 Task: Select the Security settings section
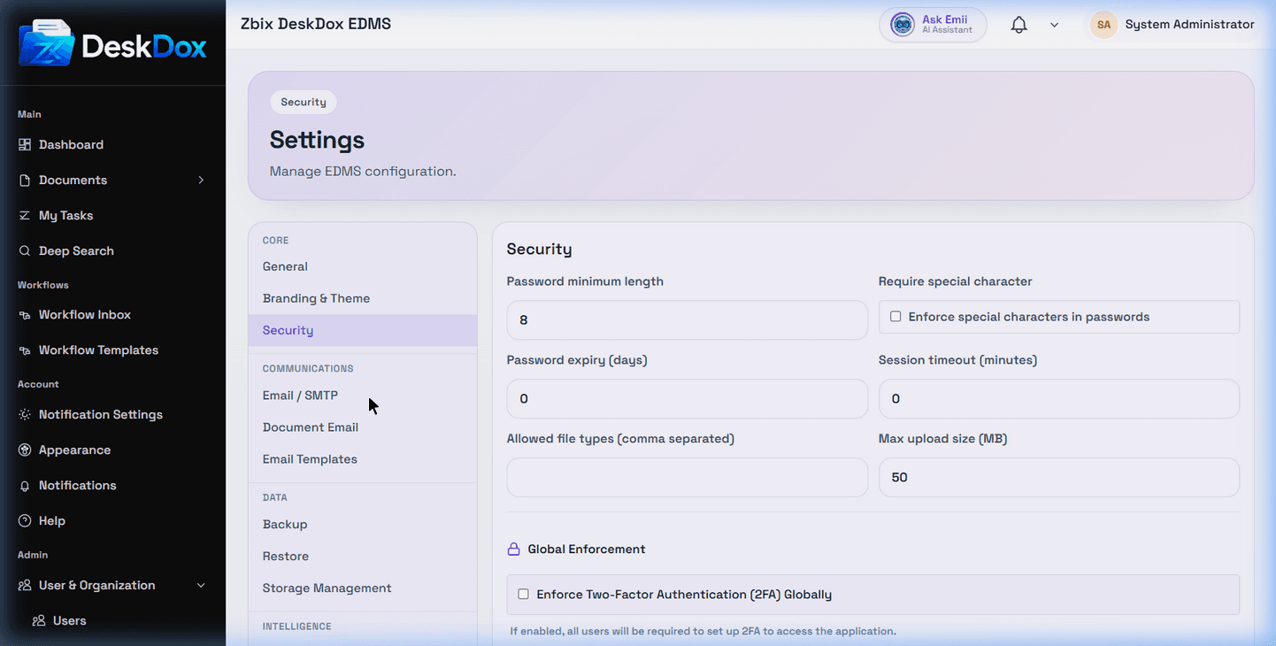click(x=362, y=330)
